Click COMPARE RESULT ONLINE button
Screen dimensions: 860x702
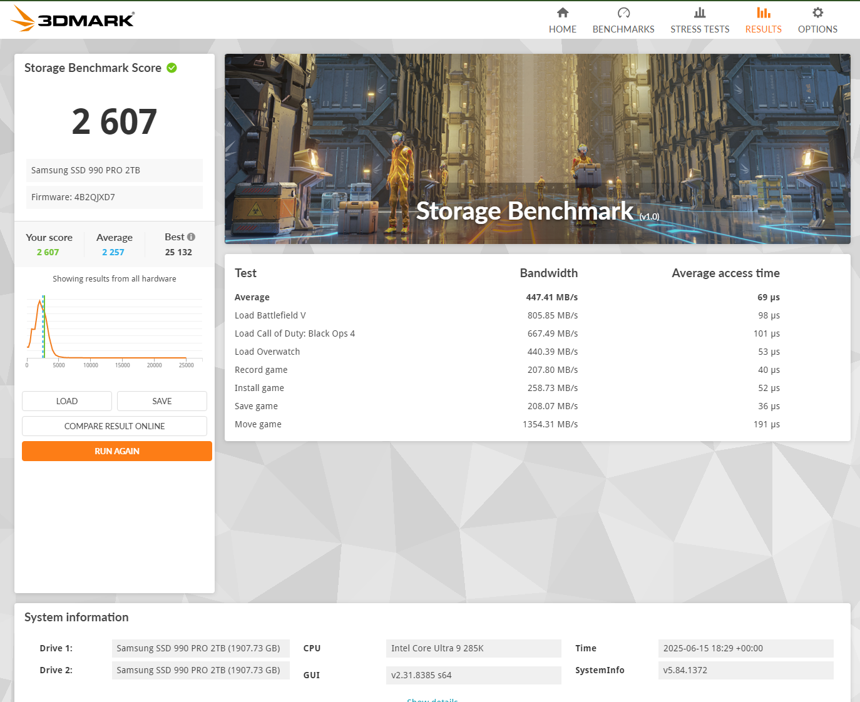[115, 426]
